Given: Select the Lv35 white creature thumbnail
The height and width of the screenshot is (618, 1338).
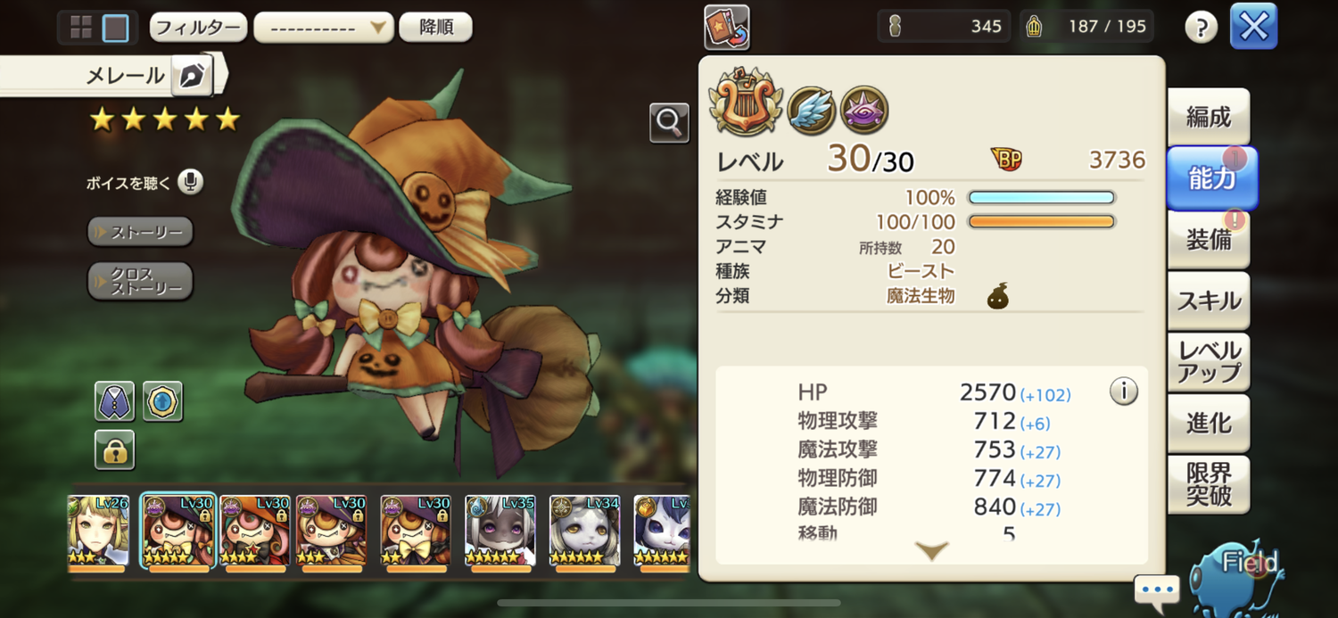Looking at the screenshot, I should tap(500, 531).
